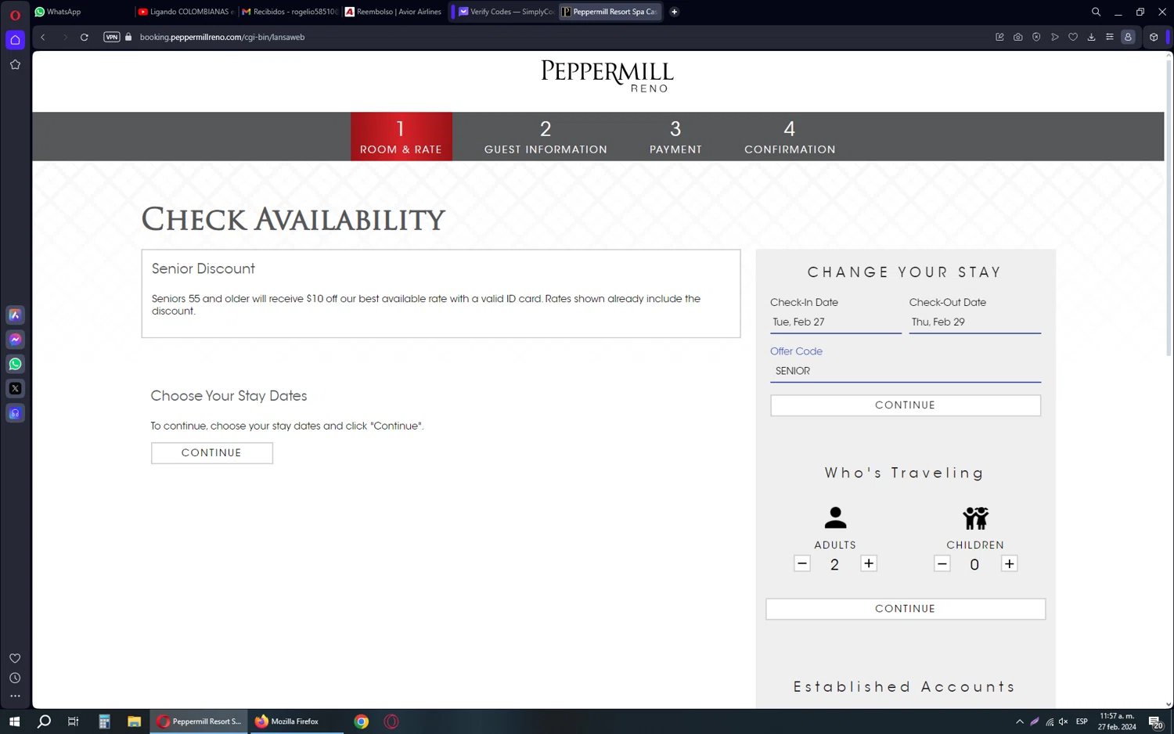1174x734 pixels.
Task: Select step 1 Room & Rate
Action: pyautogui.click(x=401, y=137)
